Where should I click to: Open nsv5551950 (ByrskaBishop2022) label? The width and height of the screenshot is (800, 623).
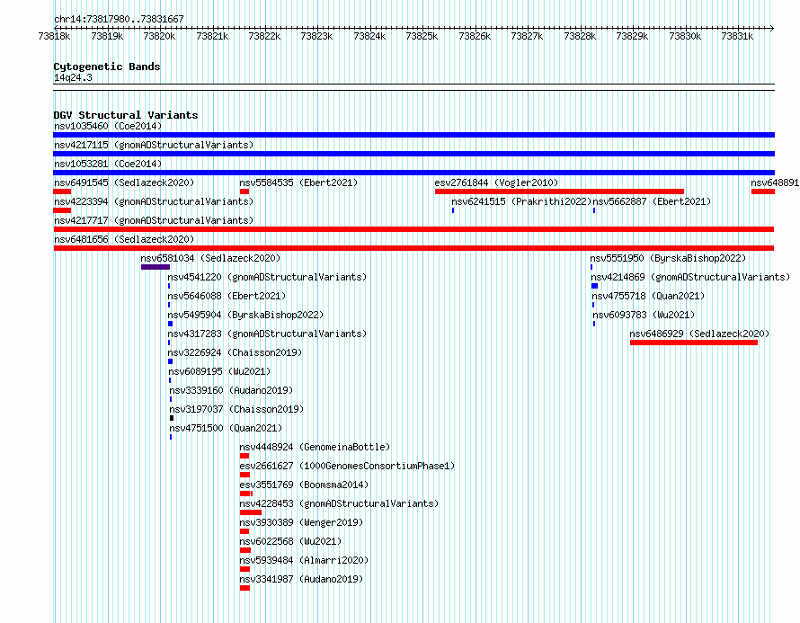click(668, 258)
